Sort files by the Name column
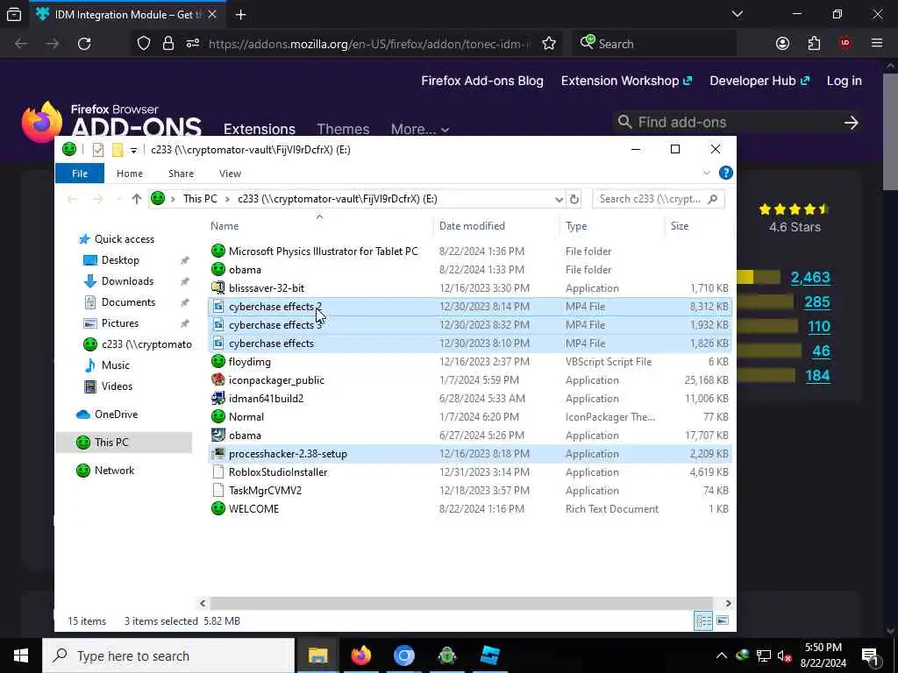Image resolution: width=898 pixels, height=673 pixels. [224, 226]
